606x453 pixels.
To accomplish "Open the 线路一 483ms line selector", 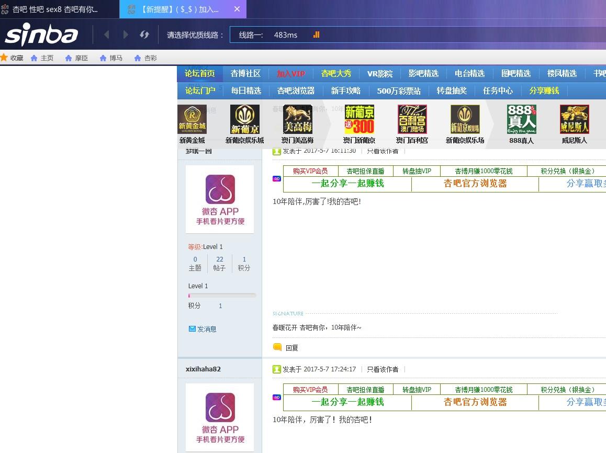I will tap(418, 35).
